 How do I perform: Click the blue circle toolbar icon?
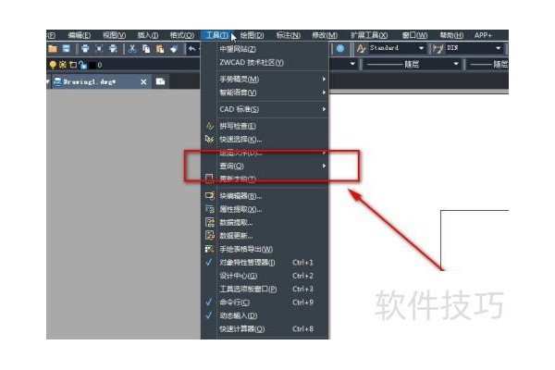pyautogui.click(x=340, y=48)
